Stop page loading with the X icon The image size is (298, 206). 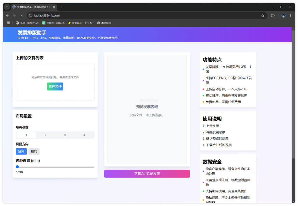tap(22, 15)
